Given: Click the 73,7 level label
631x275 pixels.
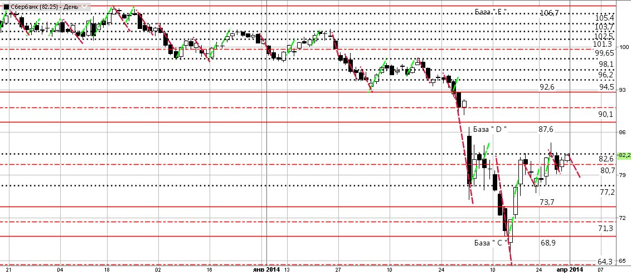Looking at the screenshot, I should pos(549,202).
